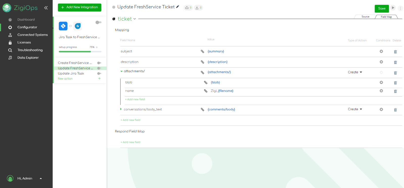The height and width of the screenshot is (188, 404).
Task: Click the download counter icon
Action: click(198, 8)
